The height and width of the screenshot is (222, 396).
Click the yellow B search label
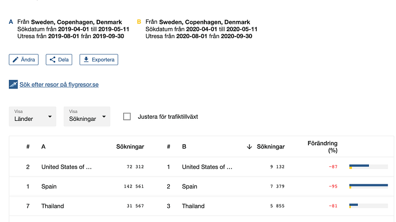coord(139,22)
